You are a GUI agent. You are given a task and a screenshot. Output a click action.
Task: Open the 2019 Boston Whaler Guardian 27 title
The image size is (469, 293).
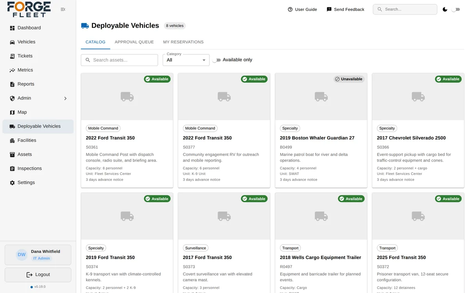[317, 138]
